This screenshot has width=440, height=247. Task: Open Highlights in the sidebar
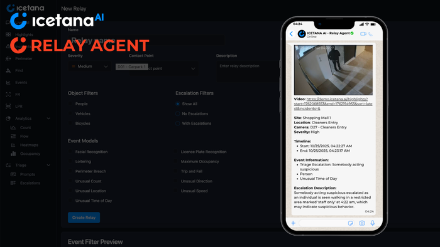(24, 34)
